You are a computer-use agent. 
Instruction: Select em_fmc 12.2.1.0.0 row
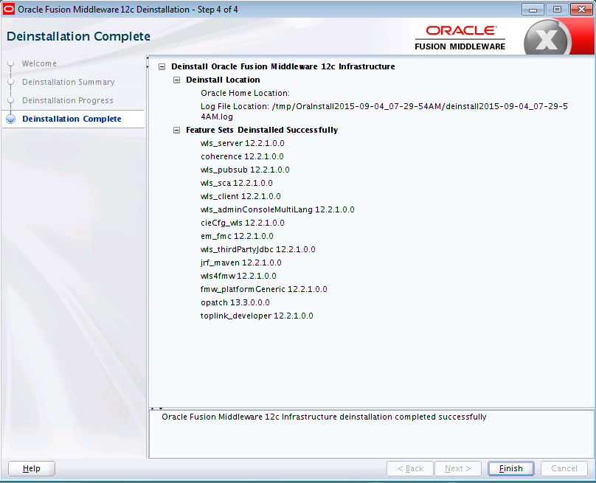click(x=238, y=237)
